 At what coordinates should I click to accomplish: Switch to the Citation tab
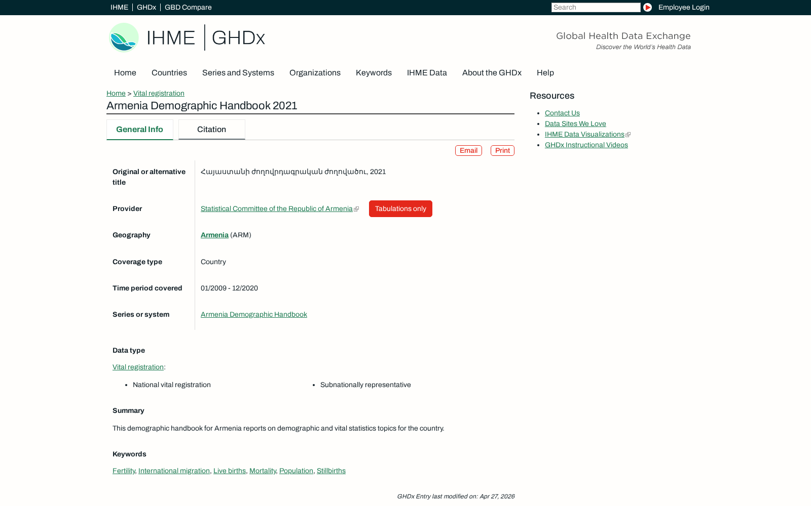211,130
